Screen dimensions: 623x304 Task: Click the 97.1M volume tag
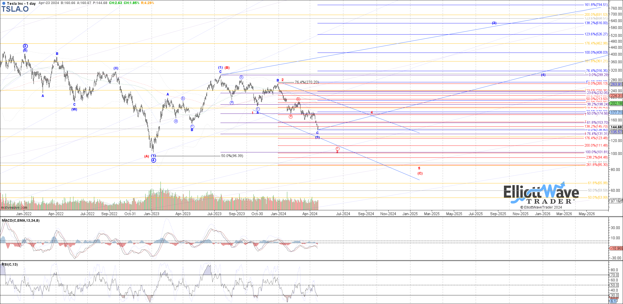[x=616, y=201]
